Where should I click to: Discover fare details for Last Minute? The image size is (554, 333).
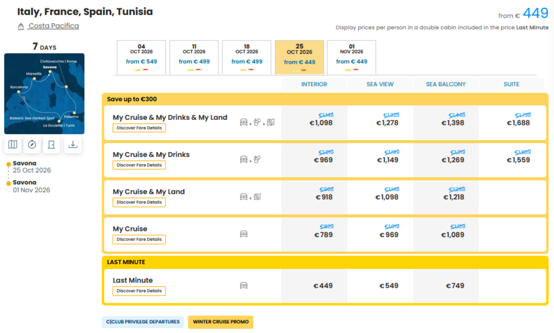click(139, 291)
